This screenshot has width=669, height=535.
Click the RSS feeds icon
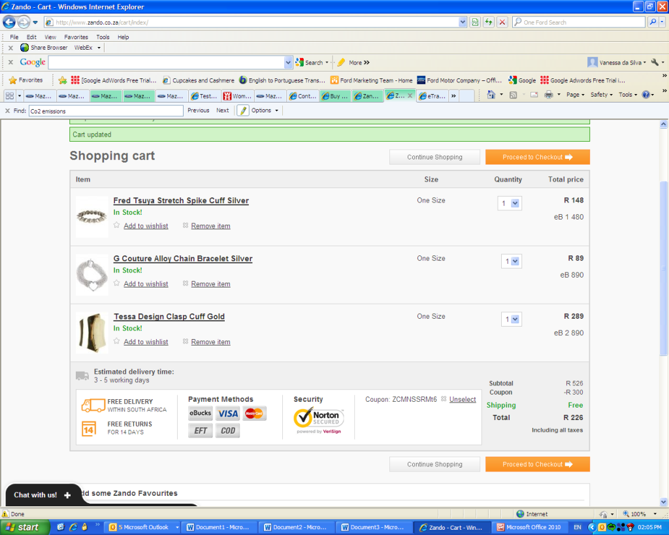(x=514, y=95)
